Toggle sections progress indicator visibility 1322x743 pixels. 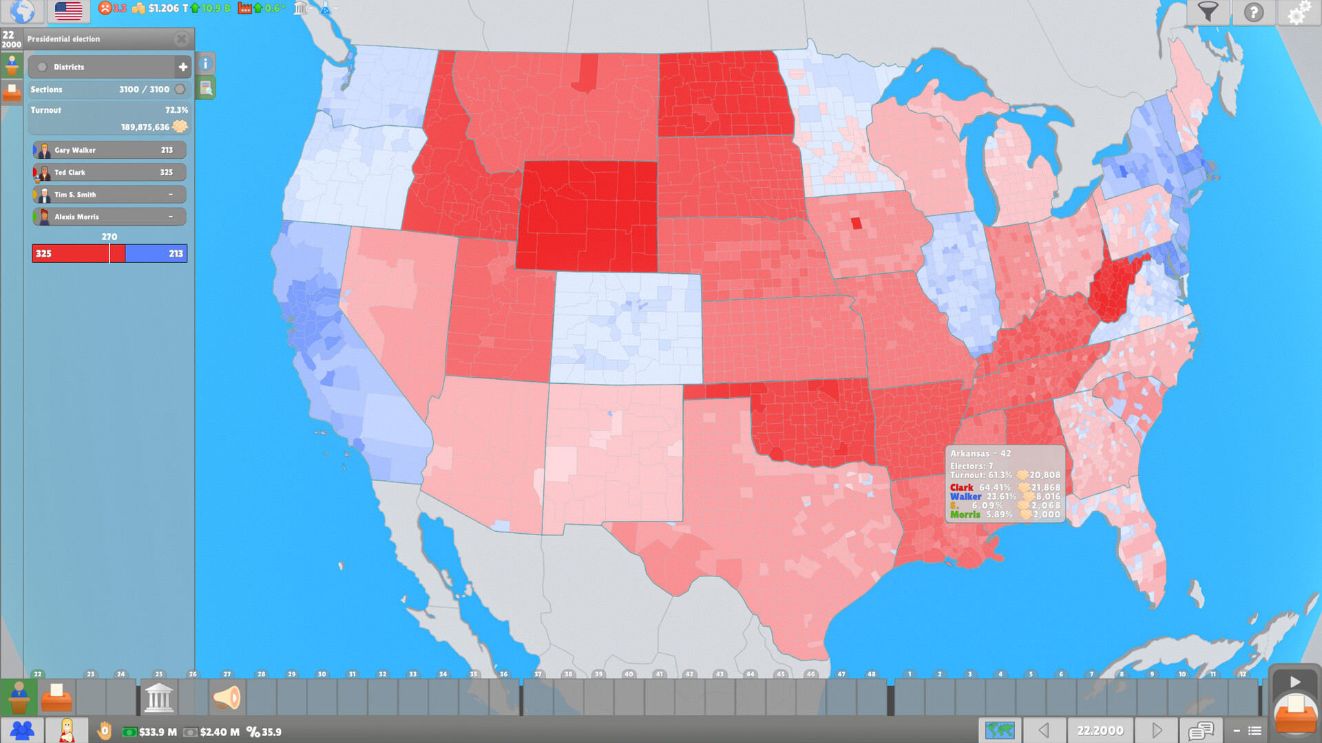[182, 88]
